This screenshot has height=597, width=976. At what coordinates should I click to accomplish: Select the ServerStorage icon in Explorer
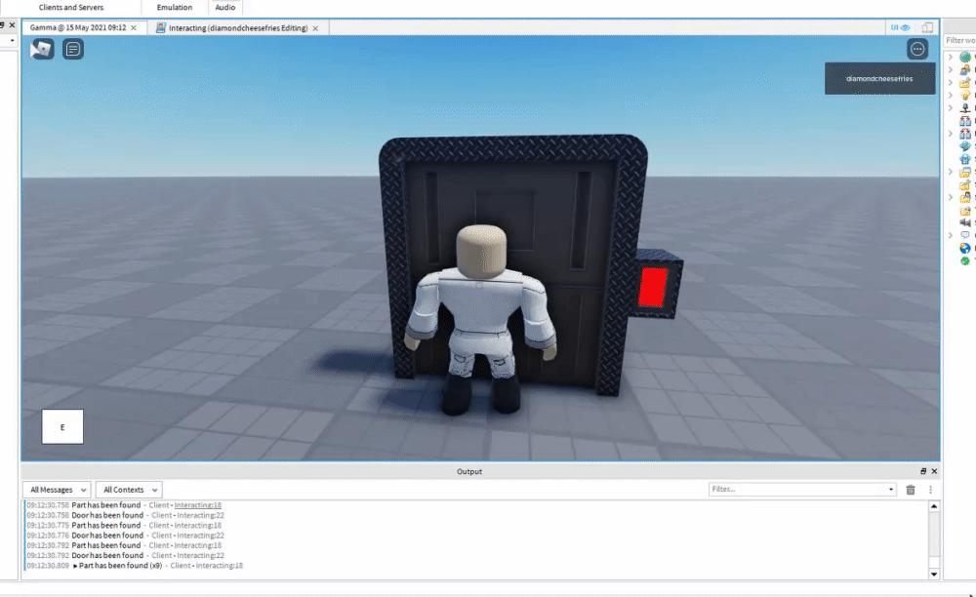[x=965, y=159]
